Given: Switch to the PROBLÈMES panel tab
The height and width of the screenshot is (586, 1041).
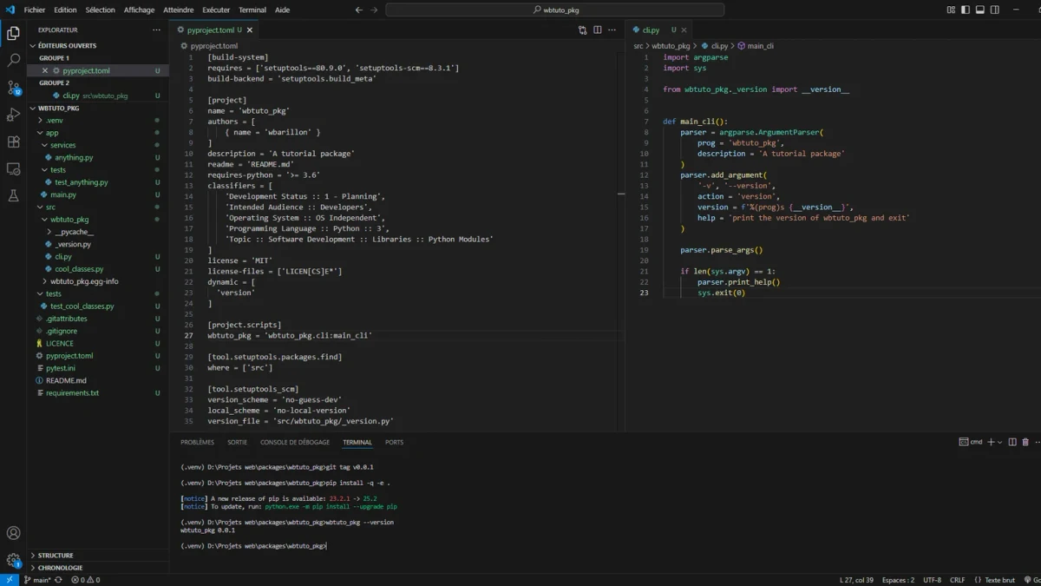Looking at the screenshot, I should coord(197,442).
